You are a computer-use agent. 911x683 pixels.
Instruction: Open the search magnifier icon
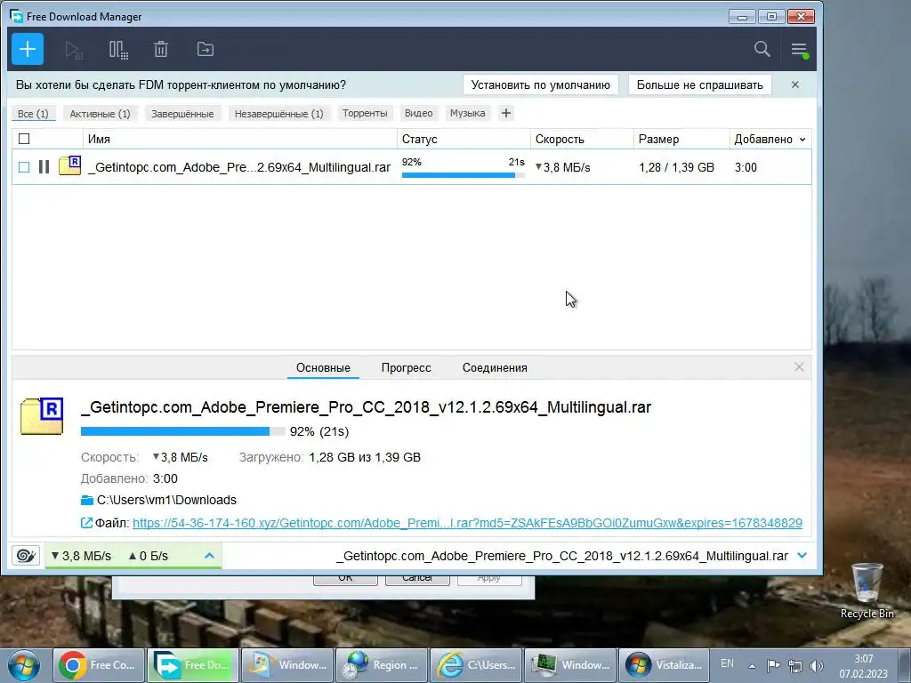(762, 50)
